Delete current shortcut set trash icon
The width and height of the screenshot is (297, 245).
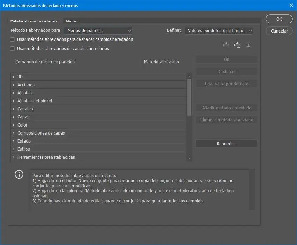pos(248,44)
